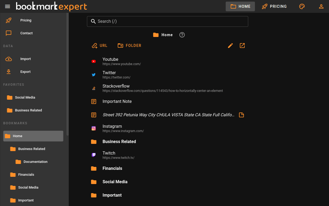Open Financials folder in the sidebar tree
Image resolution: width=329 pixels, height=206 pixels.
tap(26, 175)
